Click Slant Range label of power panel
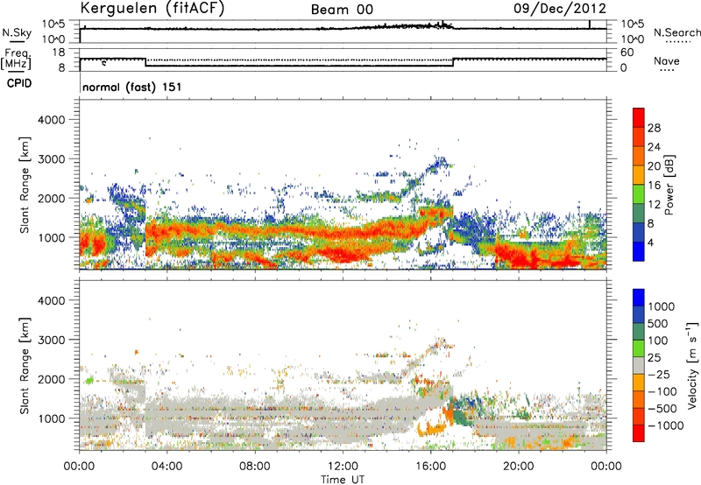 pos(25,185)
